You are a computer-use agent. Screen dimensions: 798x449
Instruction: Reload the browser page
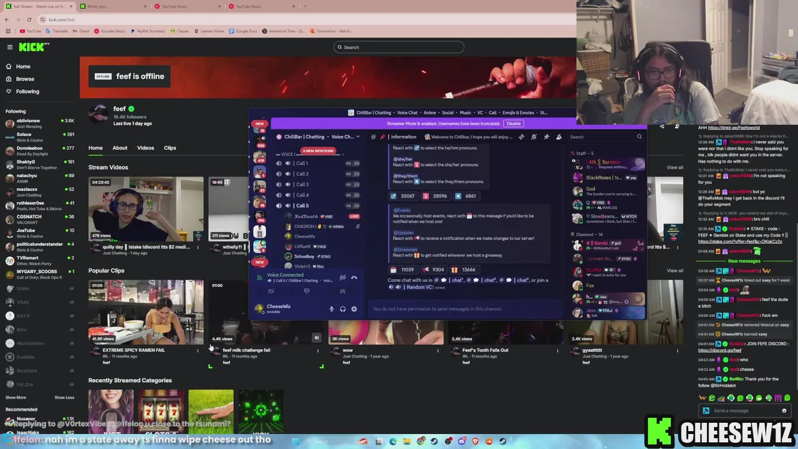[x=29, y=19]
